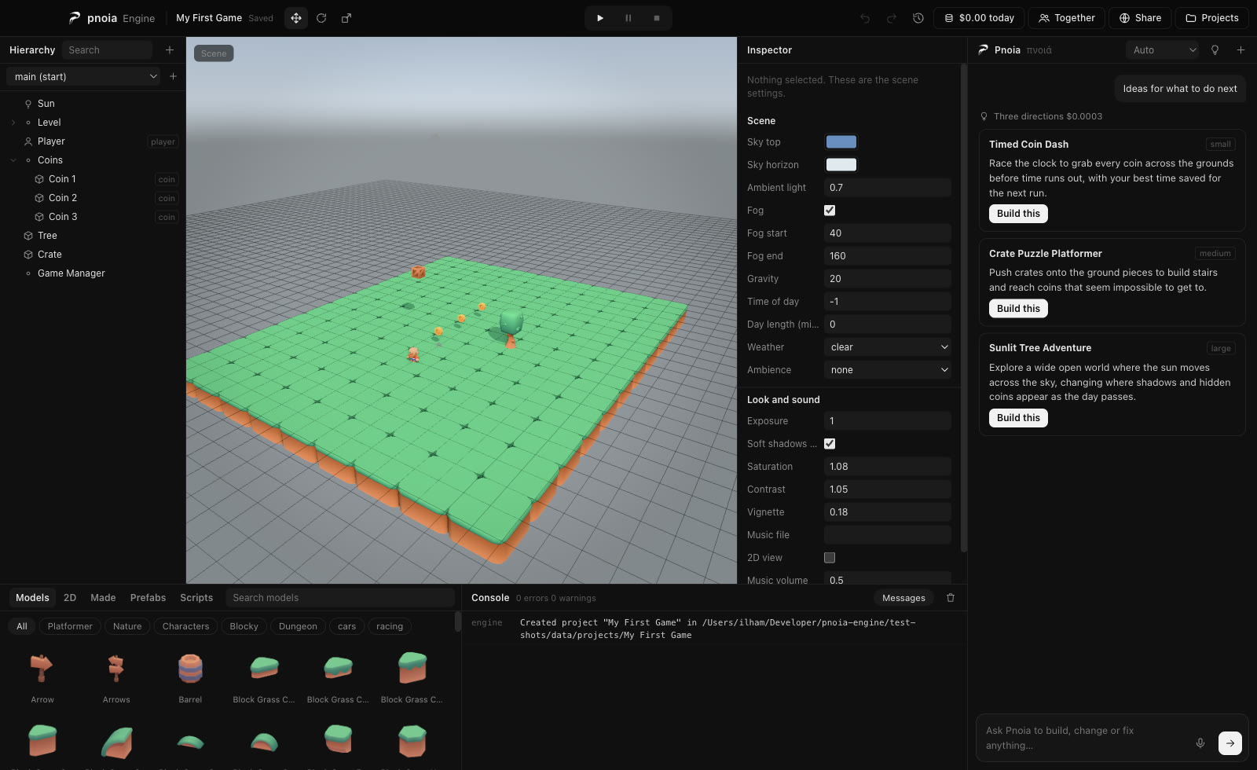Undo the last action
Image resolution: width=1257 pixels, height=770 pixels.
[x=865, y=18]
